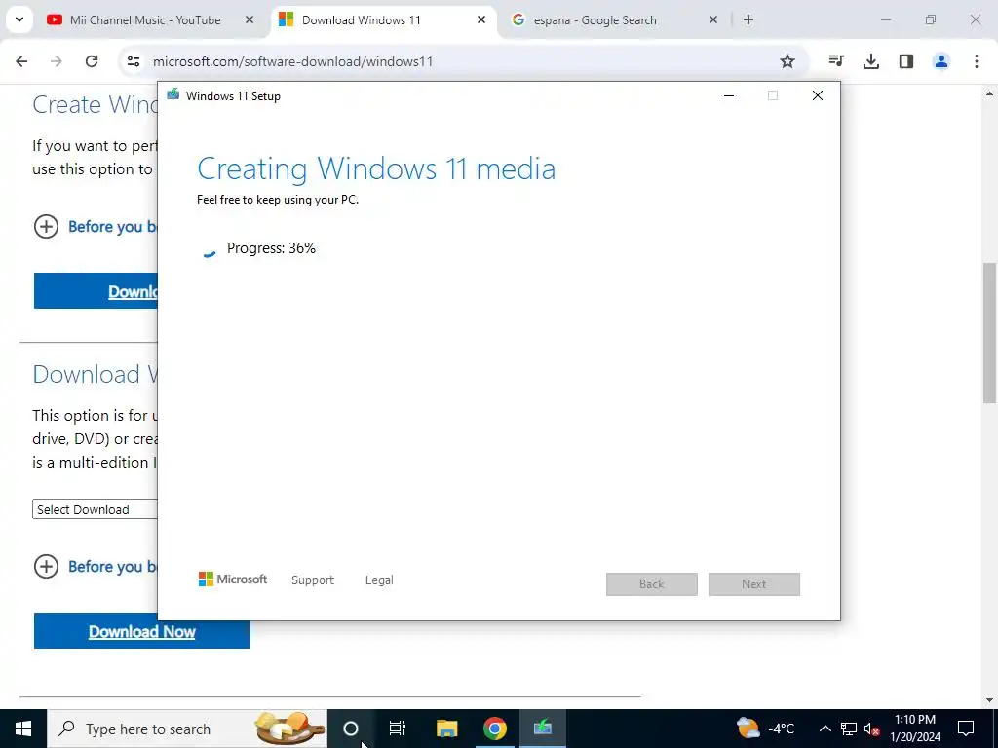Open Chrome downloads icon
998x748 pixels.
tap(871, 61)
